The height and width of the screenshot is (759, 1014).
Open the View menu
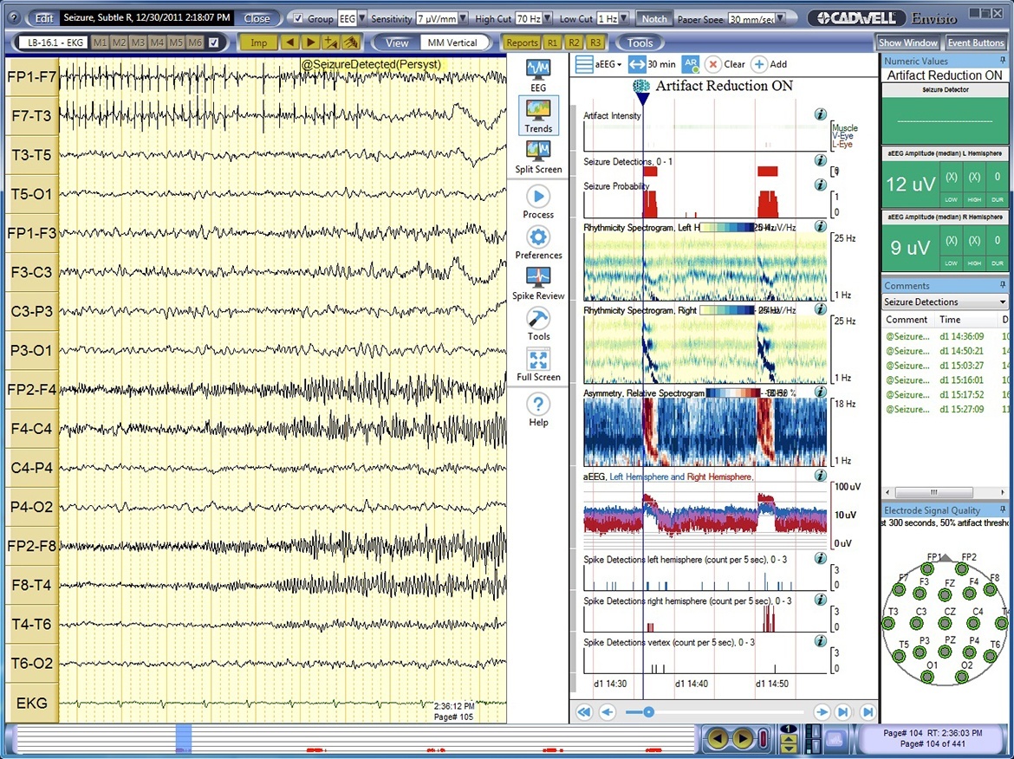tap(397, 42)
